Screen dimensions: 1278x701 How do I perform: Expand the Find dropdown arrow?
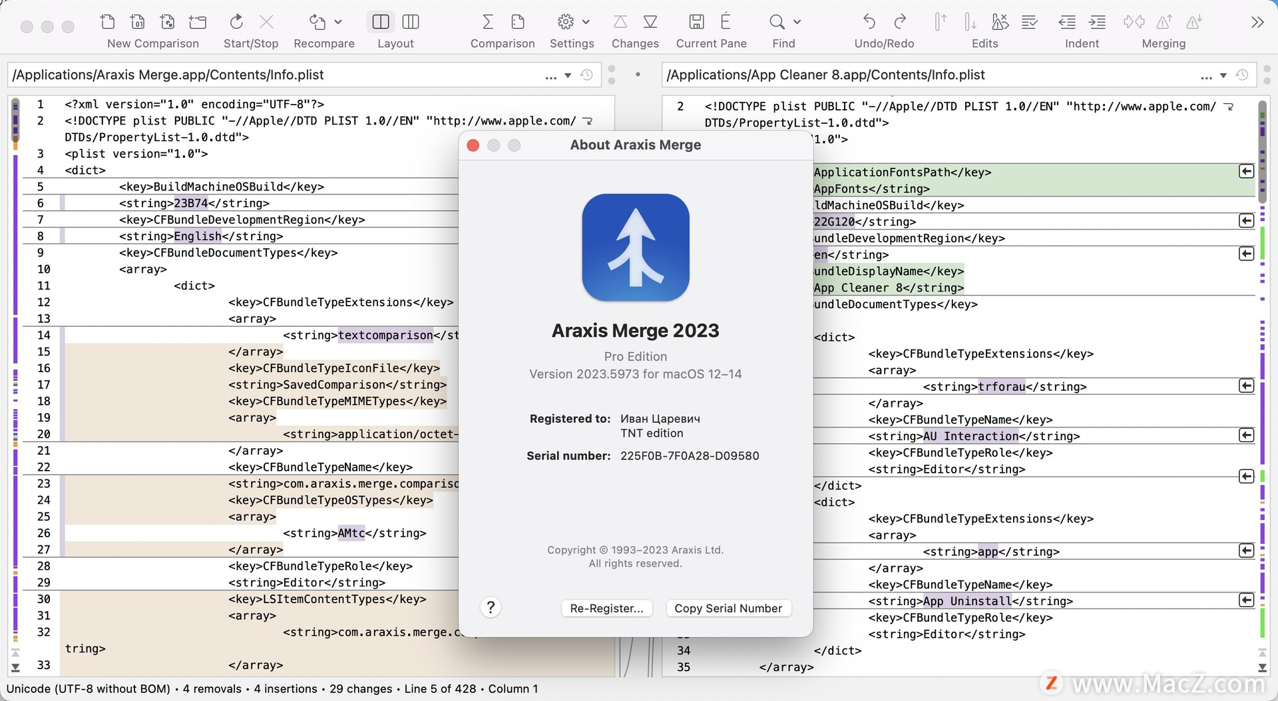click(x=797, y=22)
